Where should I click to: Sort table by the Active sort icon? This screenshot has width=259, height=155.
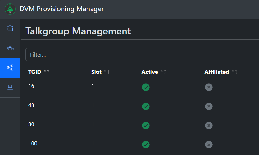(x=163, y=72)
